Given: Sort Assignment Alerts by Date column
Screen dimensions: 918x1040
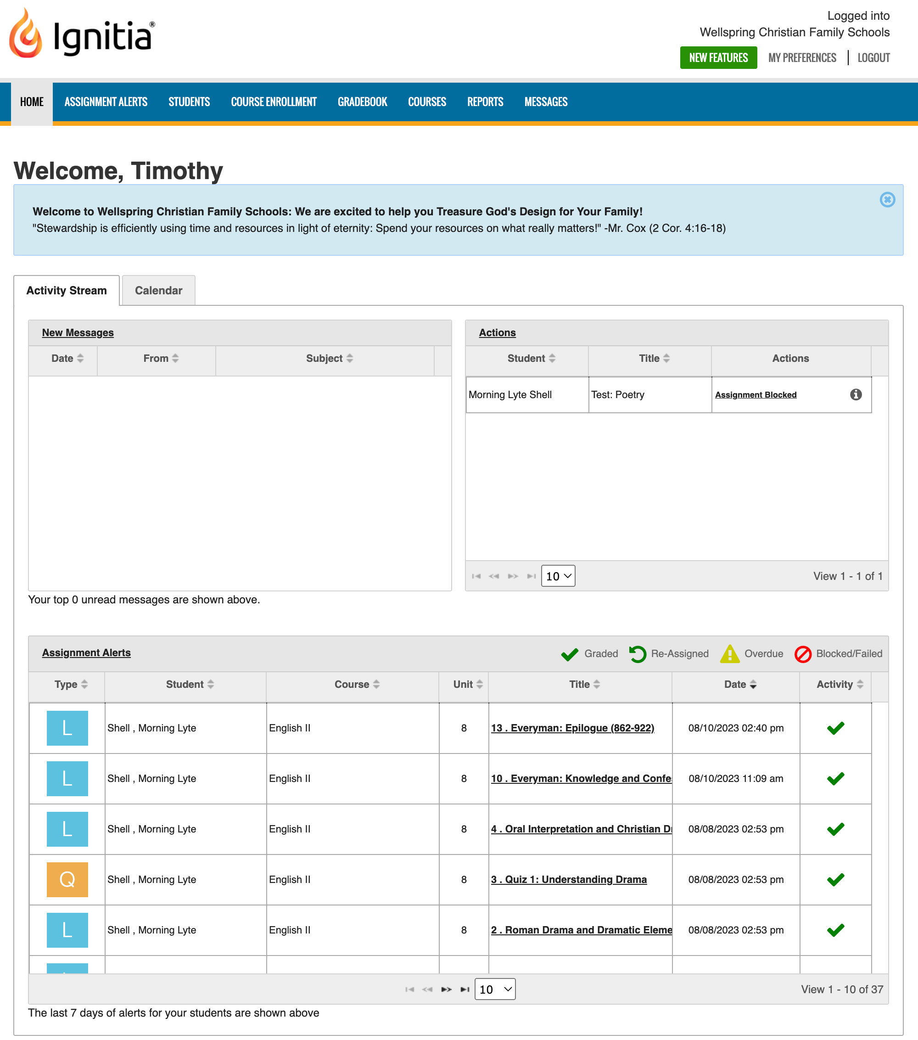Looking at the screenshot, I should (740, 684).
